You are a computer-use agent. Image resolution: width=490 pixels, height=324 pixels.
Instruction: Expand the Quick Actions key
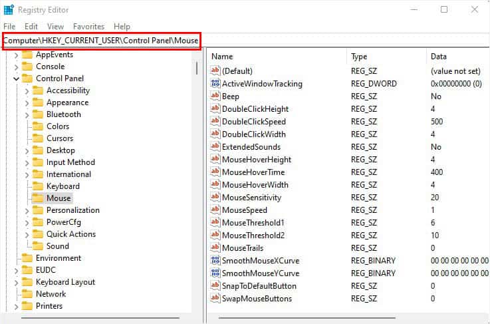click(27, 235)
